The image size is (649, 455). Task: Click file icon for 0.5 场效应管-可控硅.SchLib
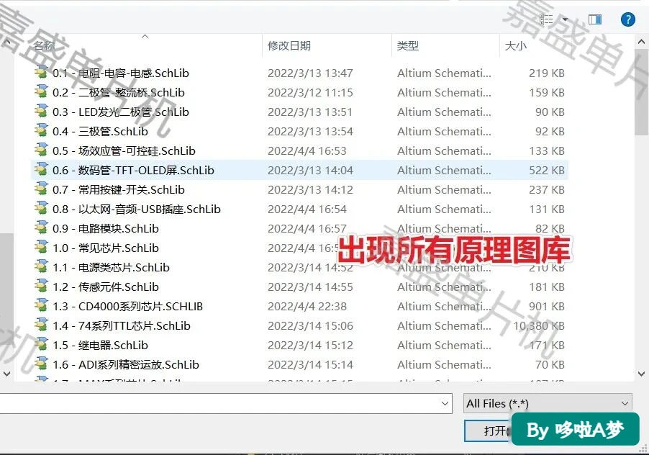41,150
